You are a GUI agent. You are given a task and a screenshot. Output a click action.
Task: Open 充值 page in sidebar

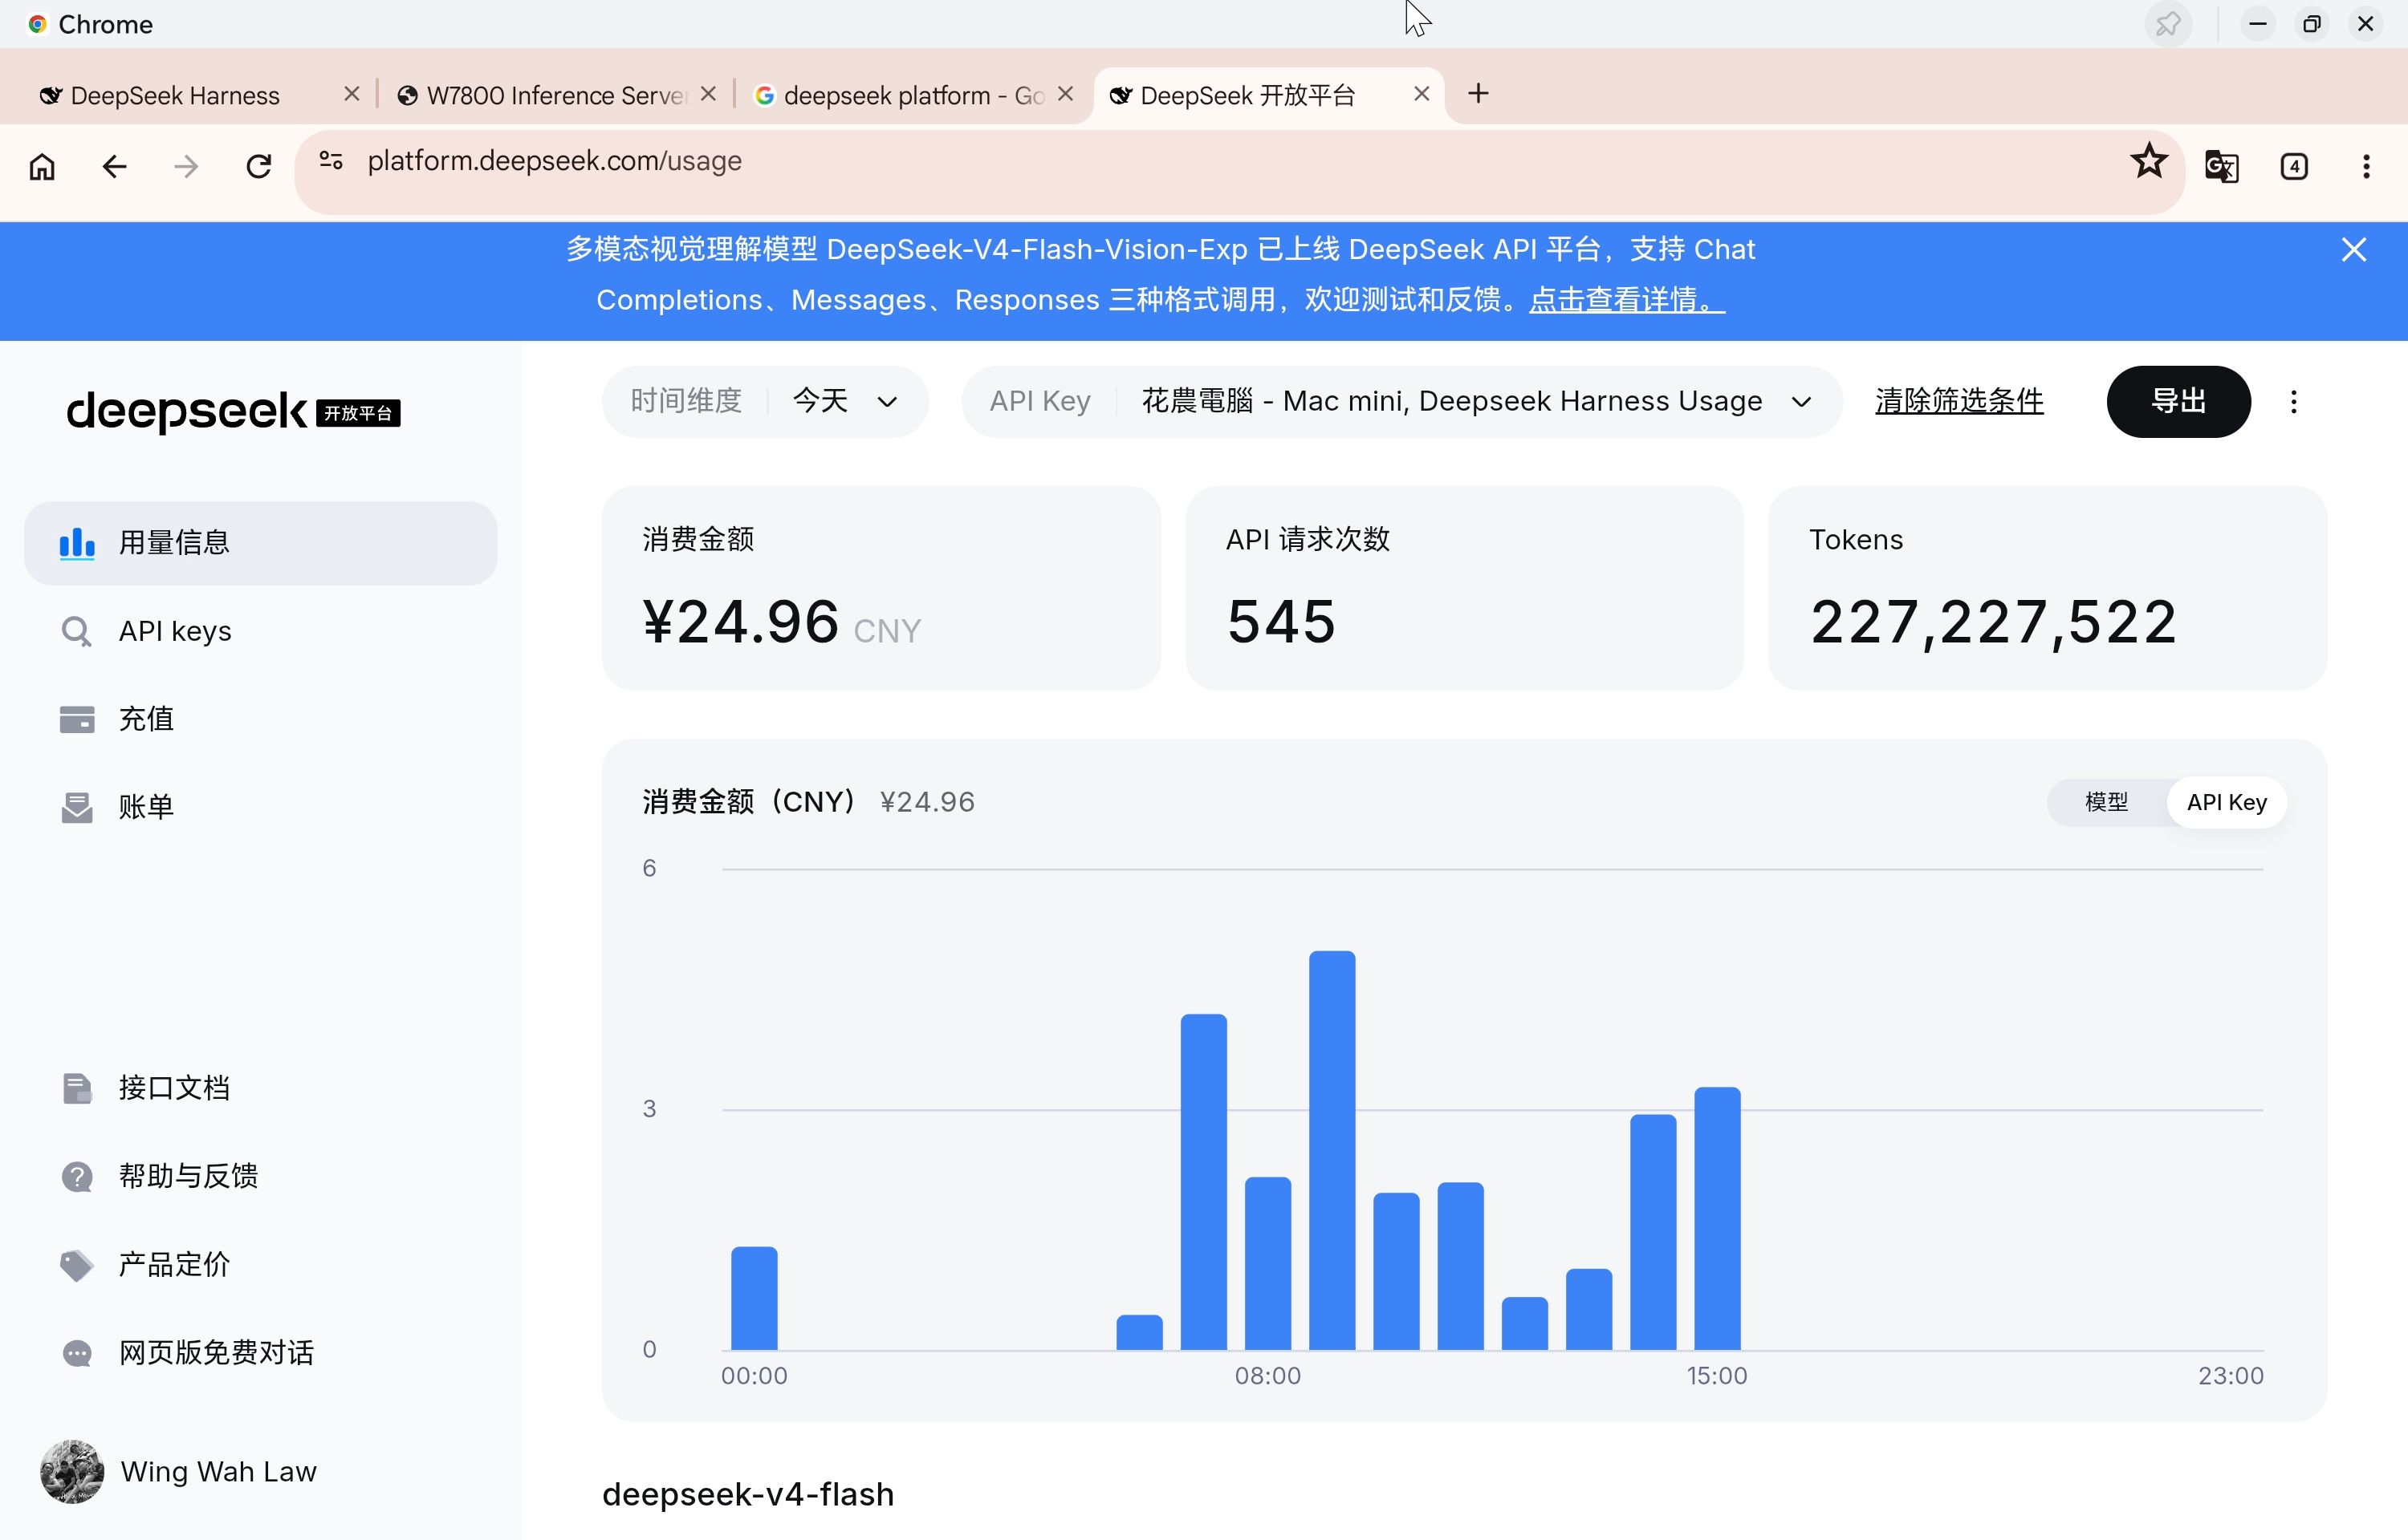pos(260,720)
